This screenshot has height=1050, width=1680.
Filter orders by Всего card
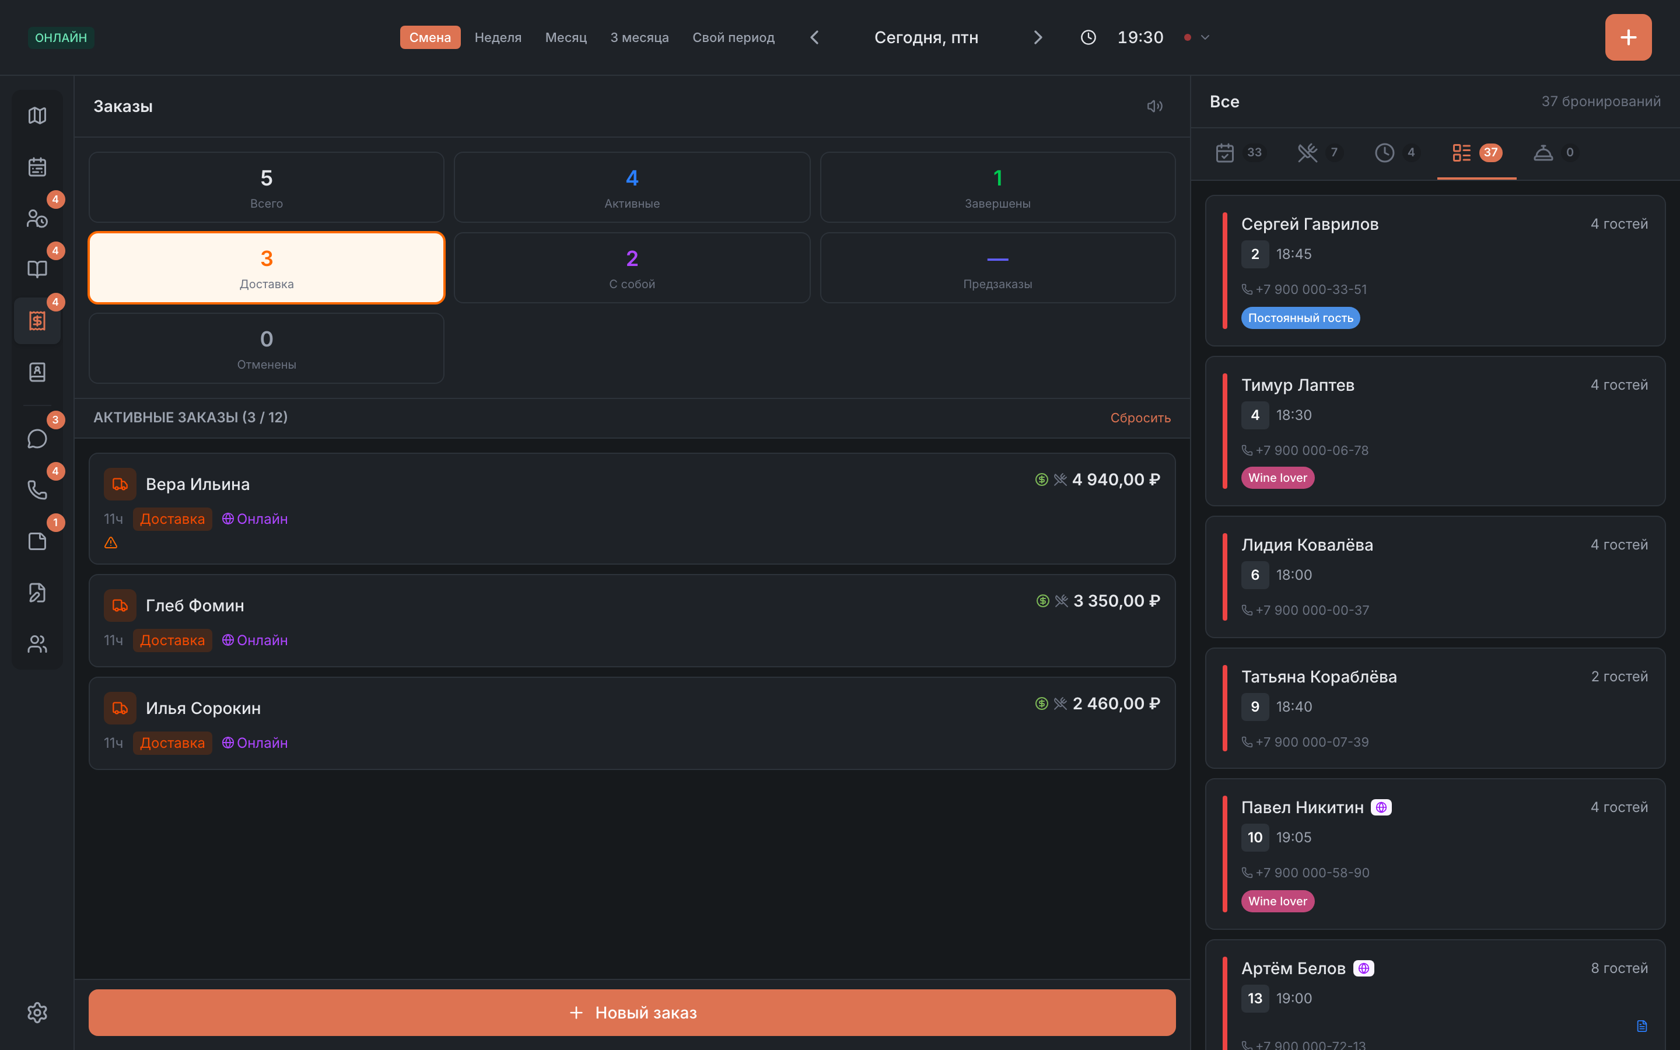tap(267, 187)
